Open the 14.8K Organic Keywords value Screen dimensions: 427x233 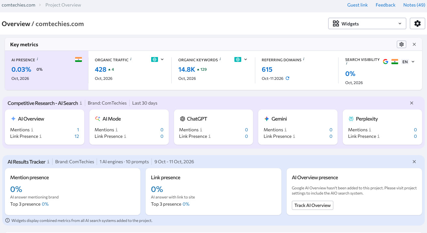coord(187,69)
